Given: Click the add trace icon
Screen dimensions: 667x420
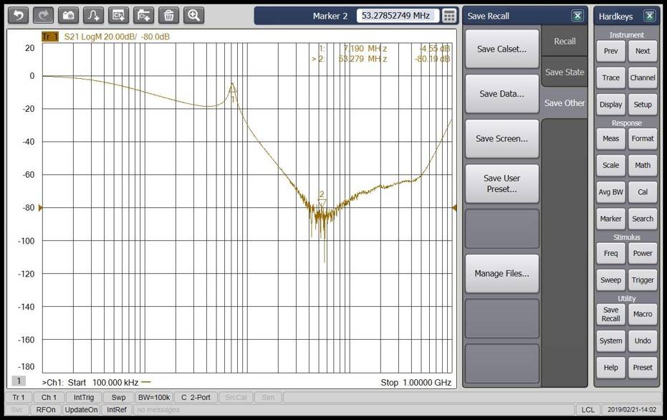Looking at the screenshot, I should 93,15.
